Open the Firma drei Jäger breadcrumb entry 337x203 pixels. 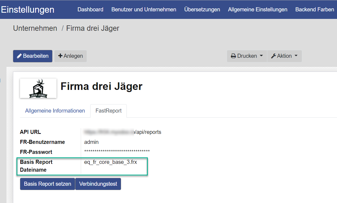[x=92, y=28]
